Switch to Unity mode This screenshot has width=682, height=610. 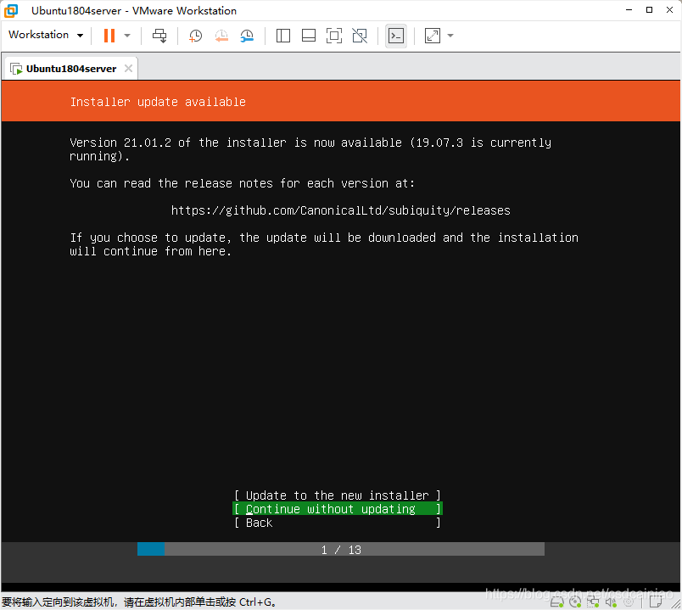360,36
